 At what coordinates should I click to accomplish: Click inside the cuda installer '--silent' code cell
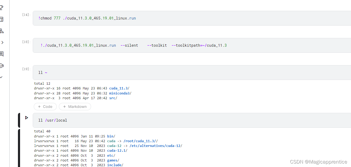tap(129, 45)
